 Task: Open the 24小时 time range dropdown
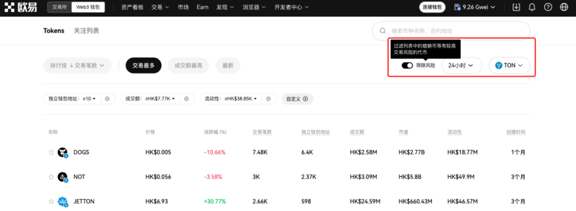[462, 65]
